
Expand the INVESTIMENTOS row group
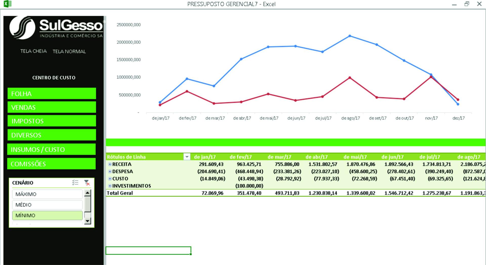[110, 186]
